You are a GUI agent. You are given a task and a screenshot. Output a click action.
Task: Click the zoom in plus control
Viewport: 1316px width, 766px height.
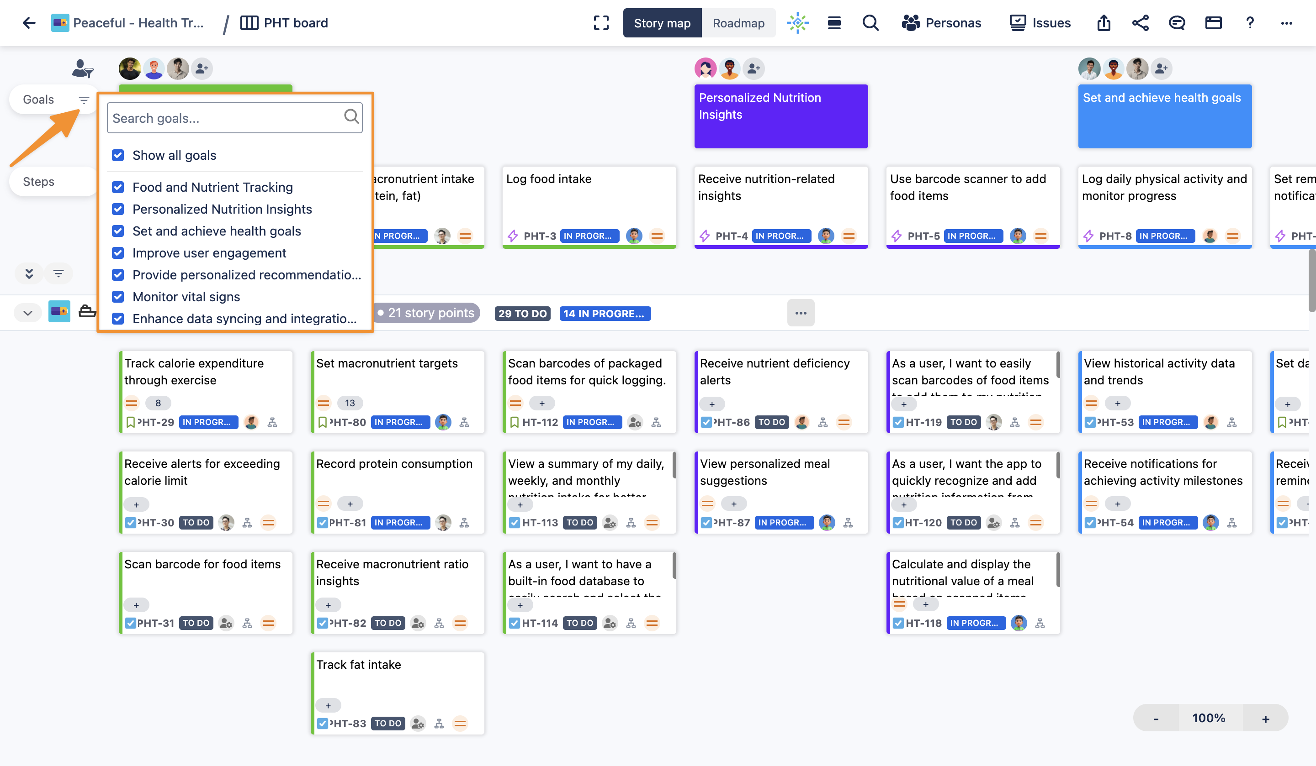1265,719
